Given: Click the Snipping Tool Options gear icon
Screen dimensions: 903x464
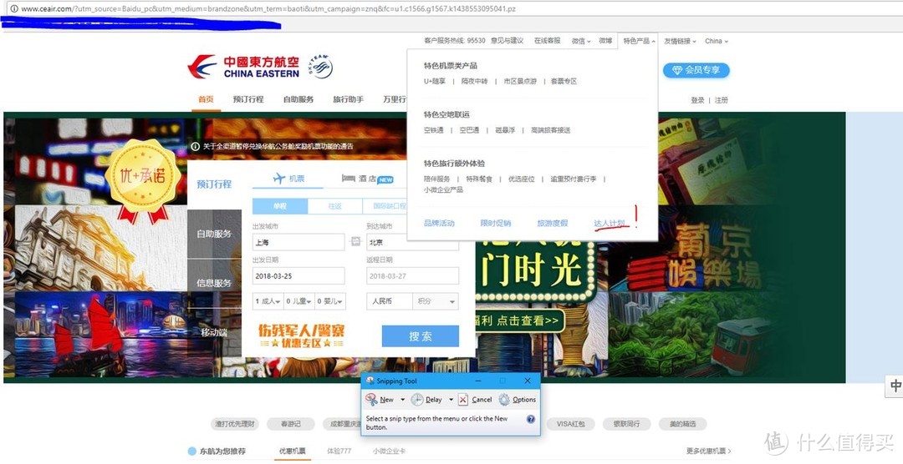Looking at the screenshot, I should pyautogui.click(x=504, y=400).
